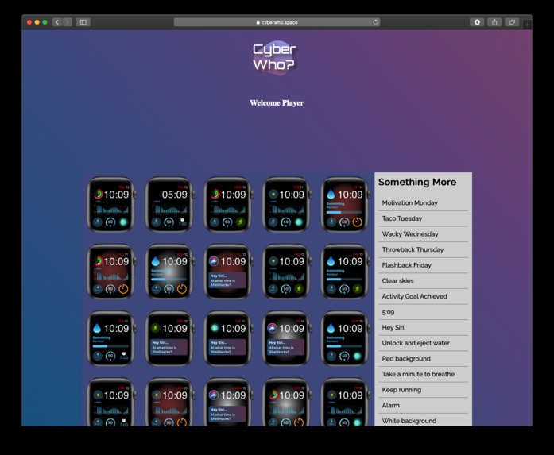Select breathe icon watch with Hey Siri card

pyautogui.click(x=229, y=338)
